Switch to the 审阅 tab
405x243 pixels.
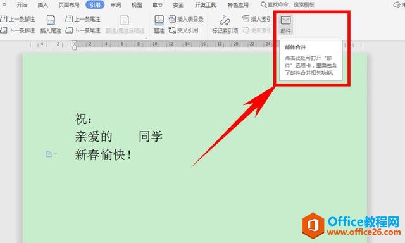[116, 4]
